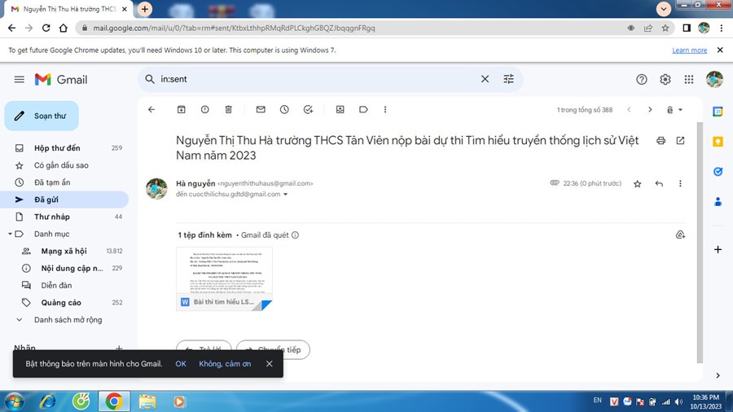Open the Word attachment thumbnail
The height and width of the screenshot is (412, 733).
coord(224,273)
